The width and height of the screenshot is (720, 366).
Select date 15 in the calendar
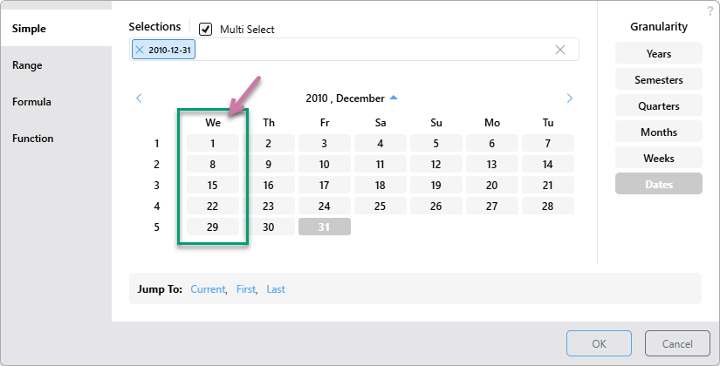pos(213,185)
